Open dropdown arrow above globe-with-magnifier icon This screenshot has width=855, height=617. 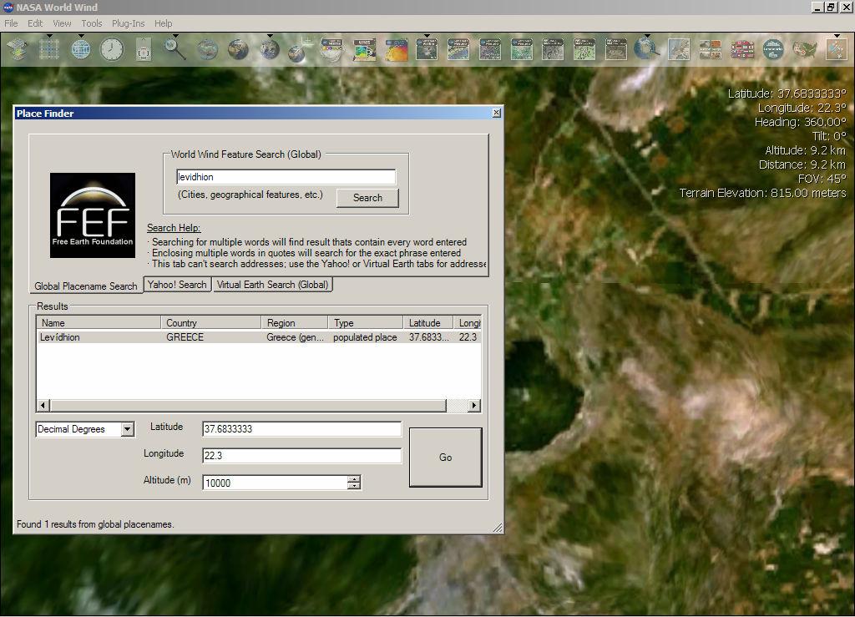pos(647,36)
